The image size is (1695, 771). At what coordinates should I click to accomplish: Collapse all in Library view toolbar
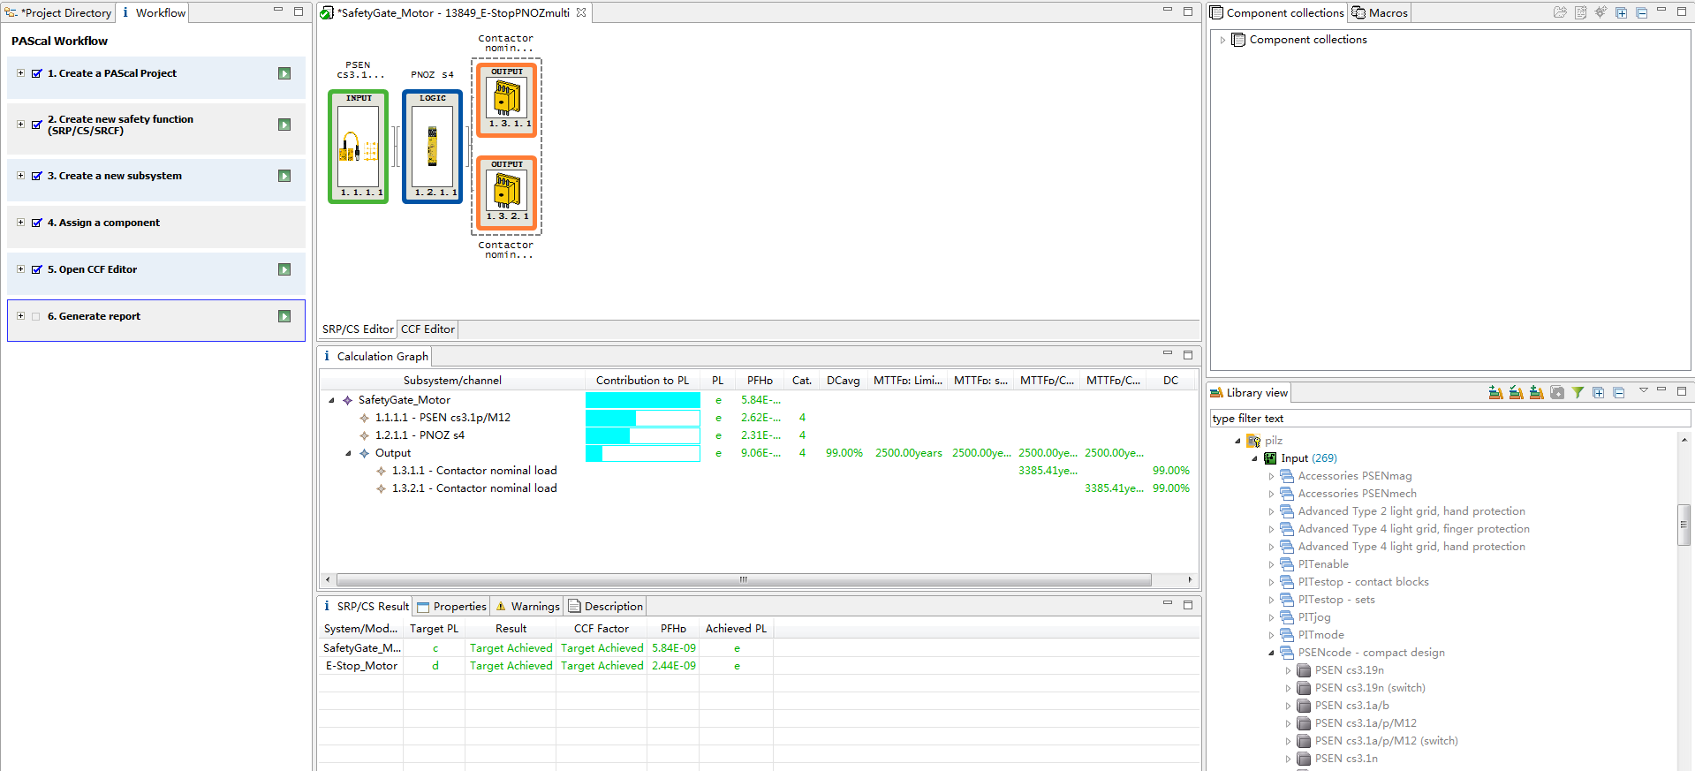pyautogui.click(x=1619, y=392)
